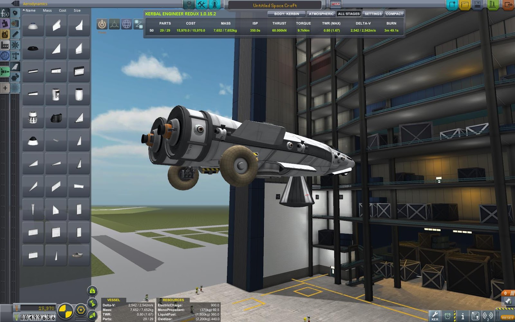This screenshot has height=322, width=515.
Task: Click the LiquidFuel resource row
Action: [x=188, y=314]
